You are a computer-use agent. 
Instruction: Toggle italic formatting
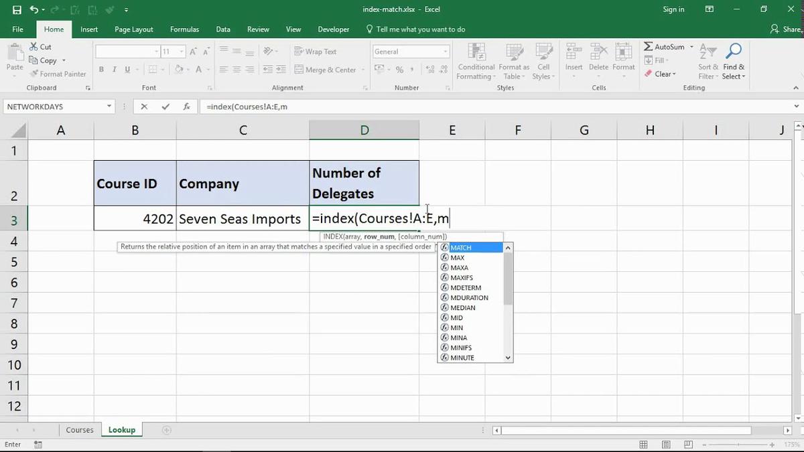113,69
